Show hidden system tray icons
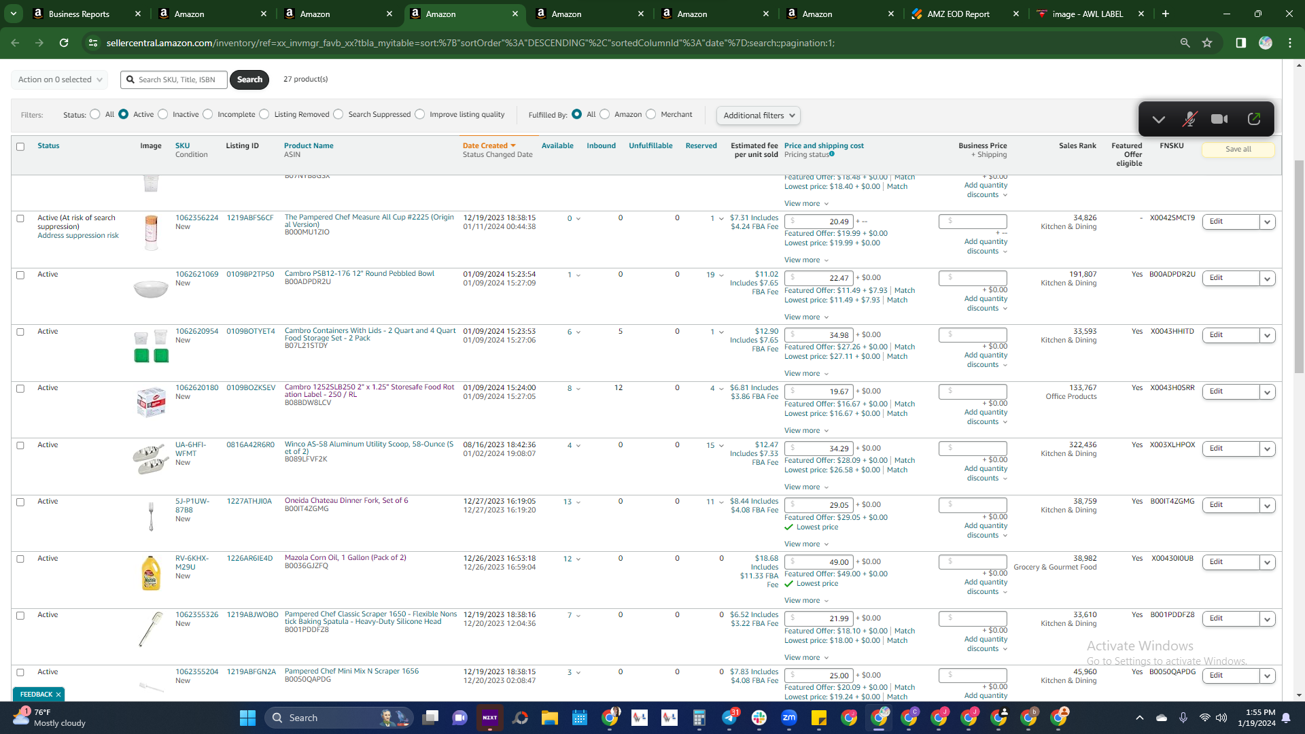The image size is (1305, 734). (1140, 718)
